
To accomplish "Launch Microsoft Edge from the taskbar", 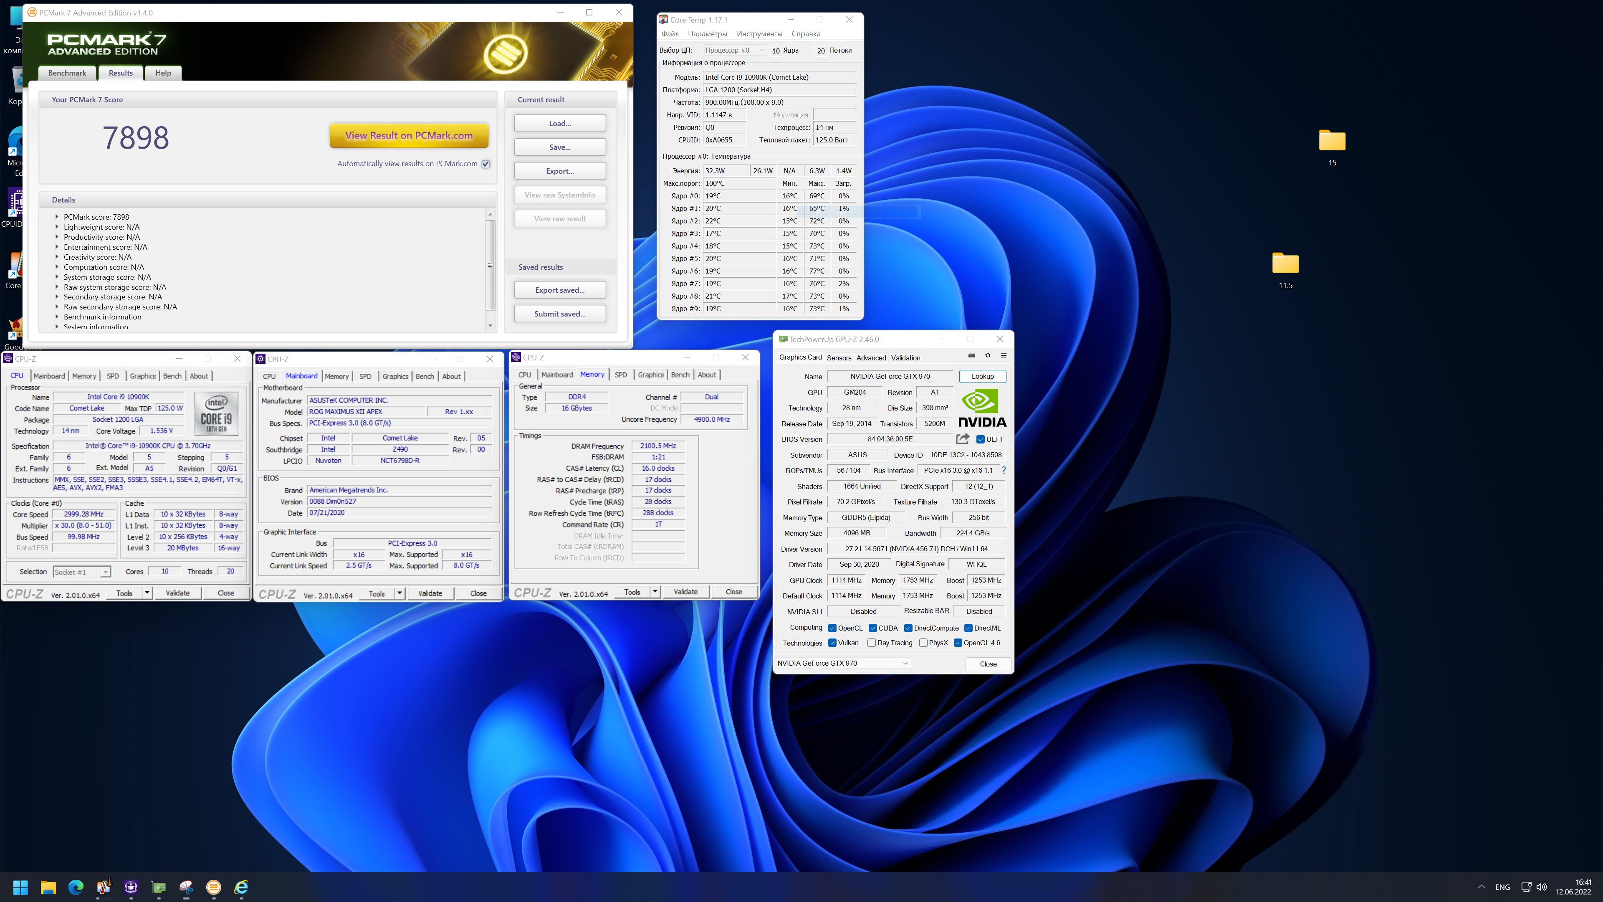I will (76, 887).
